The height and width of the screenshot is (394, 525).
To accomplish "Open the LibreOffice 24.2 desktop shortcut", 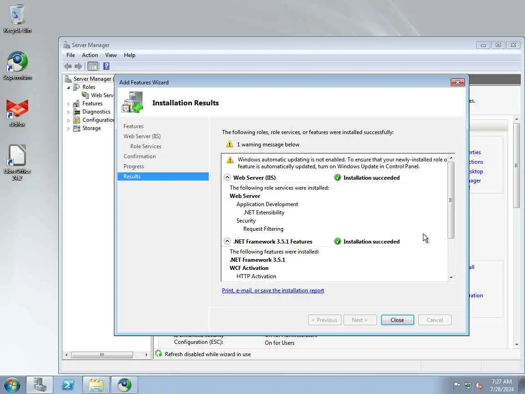I will pos(17,162).
